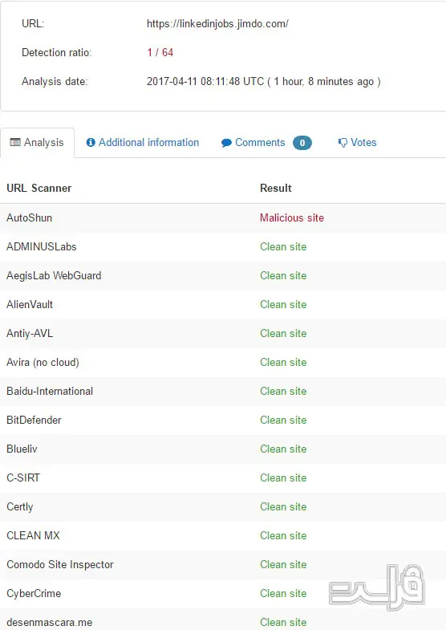Click the analysis date timestamp value
This screenshot has width=446, height=630.
pos(263,82)
